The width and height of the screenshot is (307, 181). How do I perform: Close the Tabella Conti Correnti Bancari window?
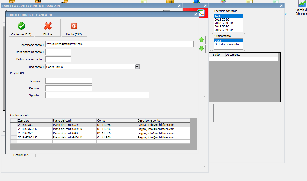coord(179,6)
